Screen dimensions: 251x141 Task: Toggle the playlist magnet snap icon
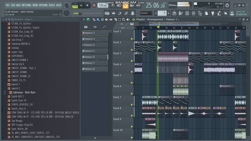[88, 20]
